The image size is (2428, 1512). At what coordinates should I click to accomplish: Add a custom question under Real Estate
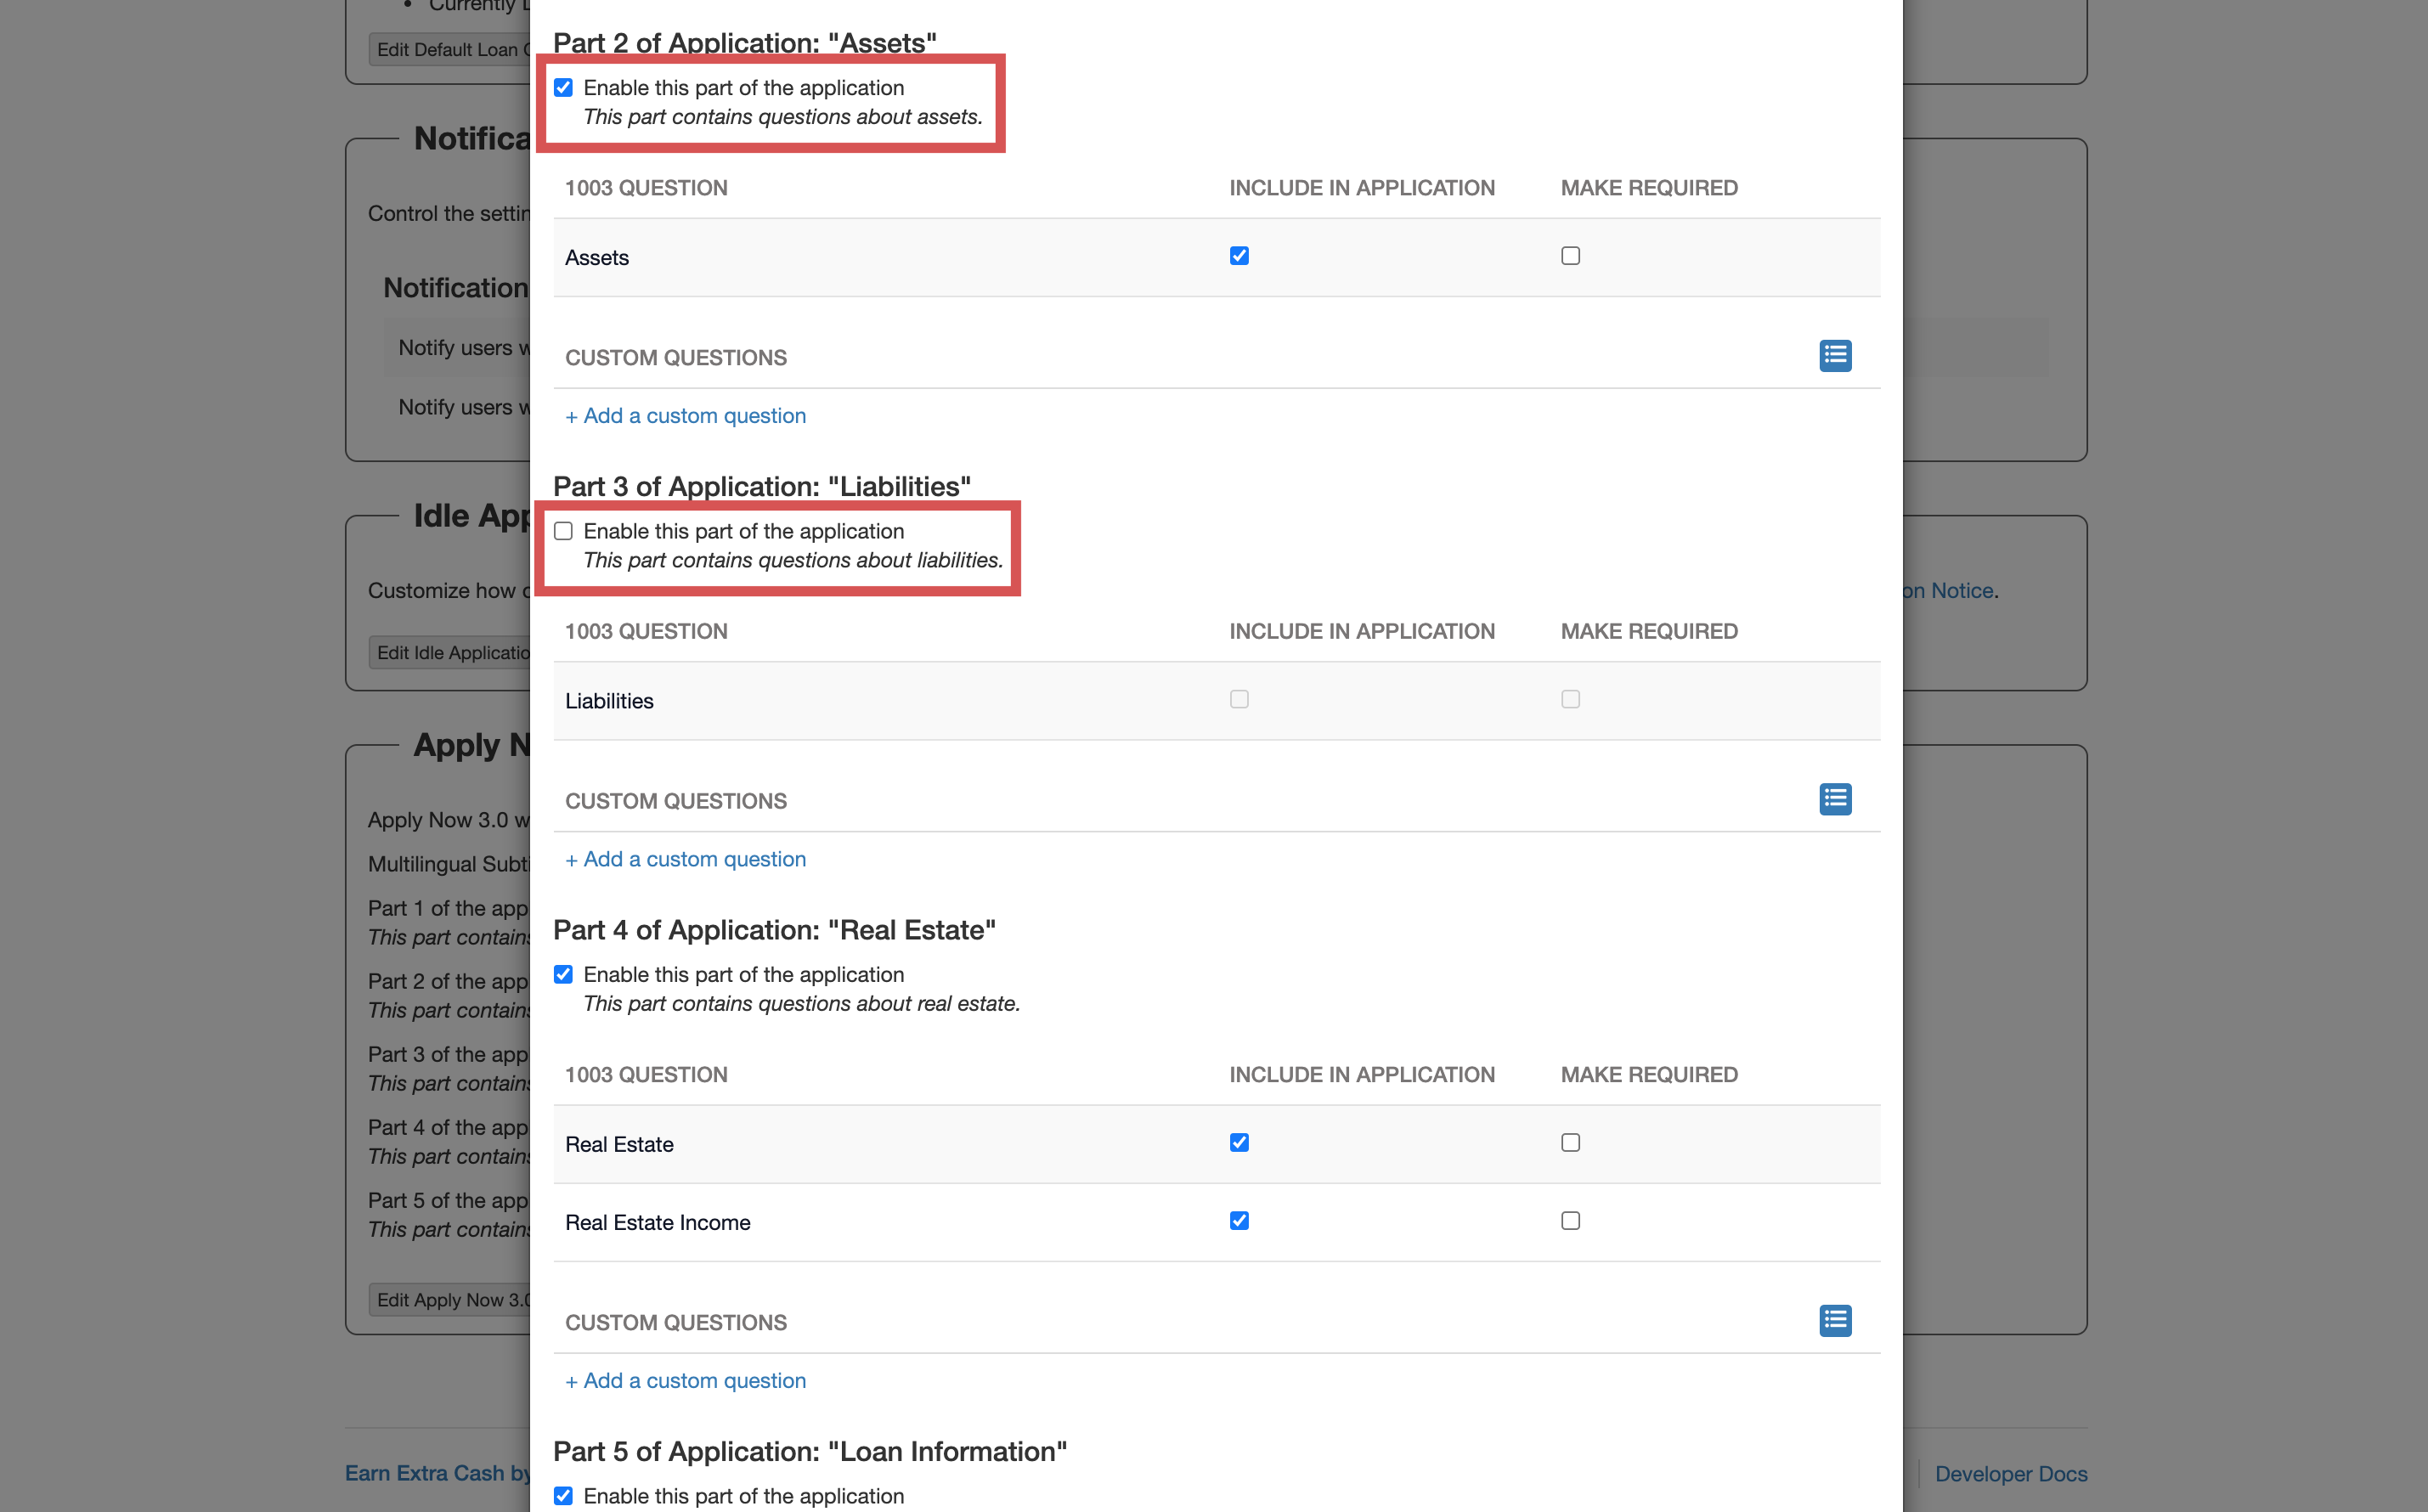[x=686, y=1381]
